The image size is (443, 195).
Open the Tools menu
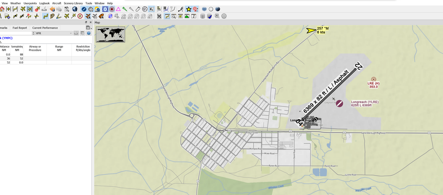(x=89, y=3)
